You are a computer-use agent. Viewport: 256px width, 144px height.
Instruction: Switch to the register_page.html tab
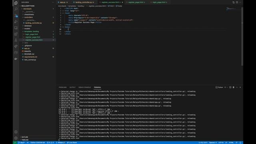click(136, 2)
